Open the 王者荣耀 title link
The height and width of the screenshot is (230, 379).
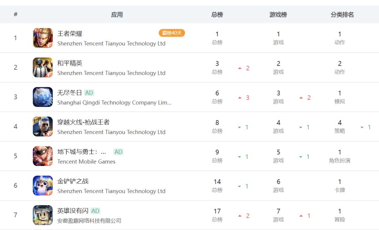[x=70, y=34]
